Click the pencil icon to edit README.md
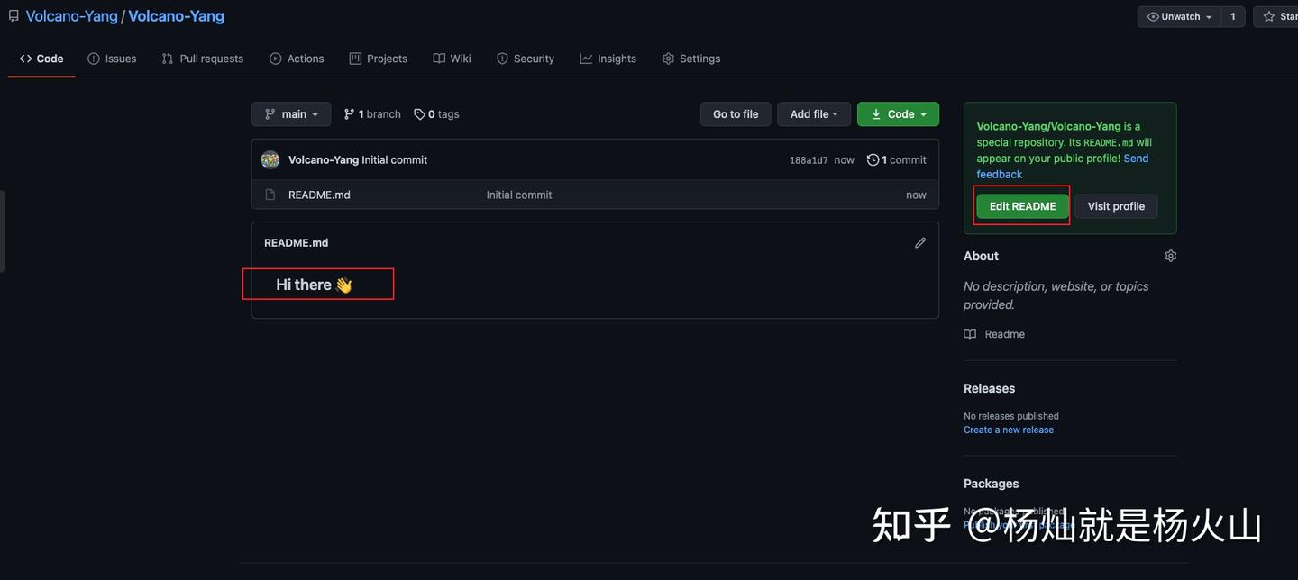This screenshot has width=1298, height=580. pos(919,242)
